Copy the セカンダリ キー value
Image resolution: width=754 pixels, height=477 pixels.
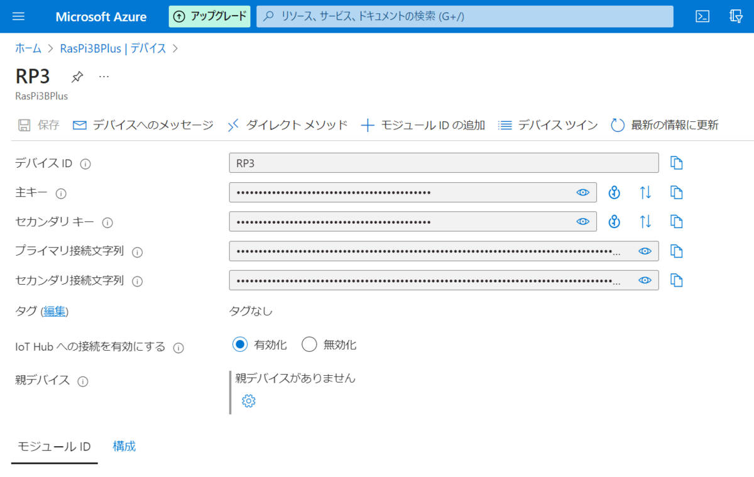point(676,221)
